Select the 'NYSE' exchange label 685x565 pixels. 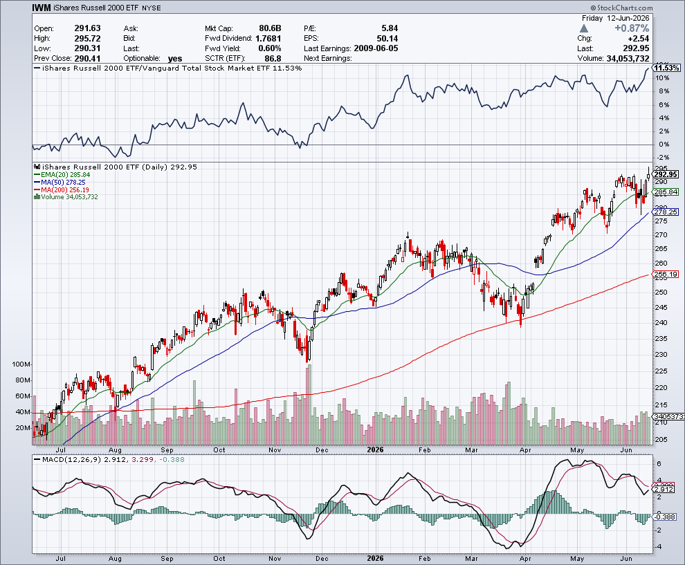(152, 8)
